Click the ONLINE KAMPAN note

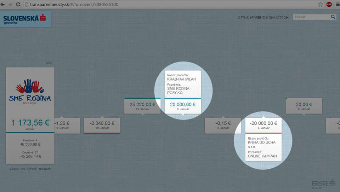tap(262, 156)
